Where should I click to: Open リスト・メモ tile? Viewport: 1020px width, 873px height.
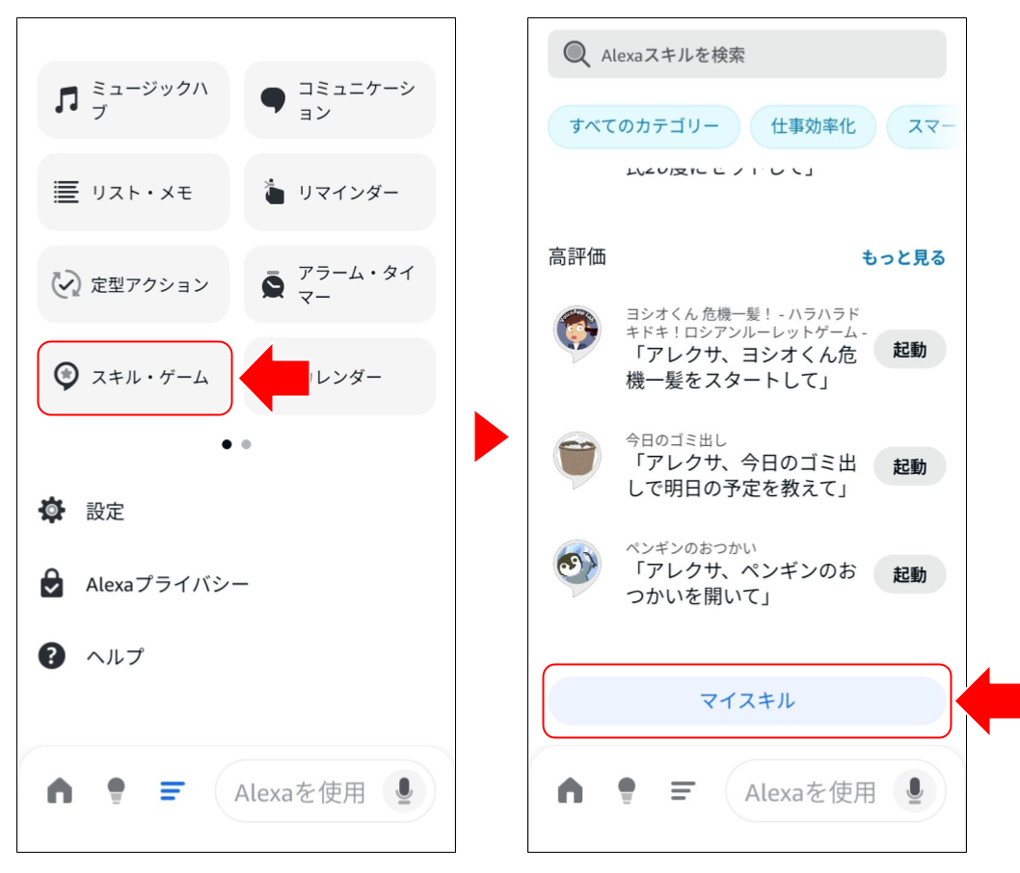click(133, 193)
